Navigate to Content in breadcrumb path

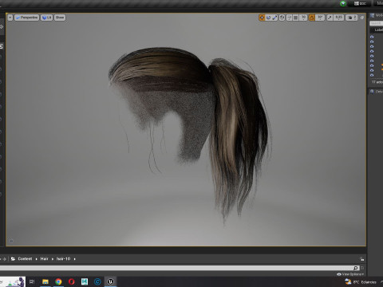click(25, 259)
